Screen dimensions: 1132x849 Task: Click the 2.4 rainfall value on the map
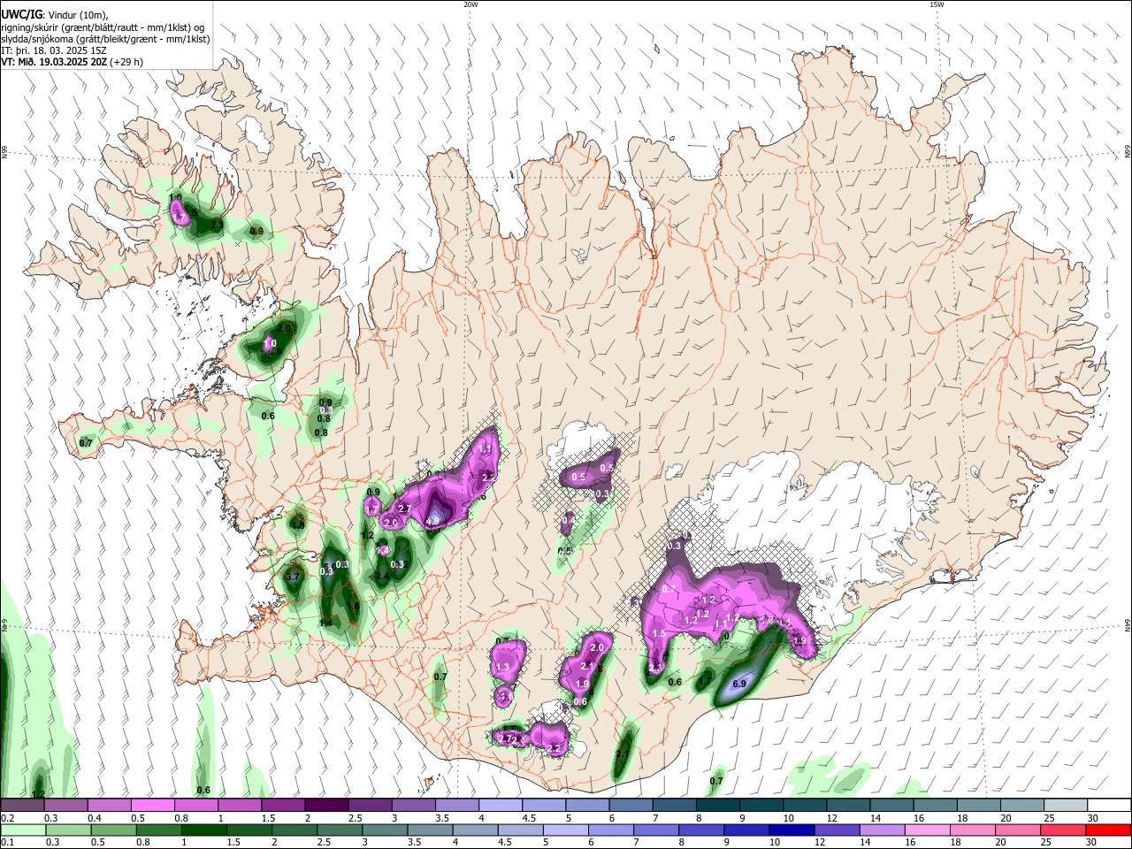(x=382, y=576)
